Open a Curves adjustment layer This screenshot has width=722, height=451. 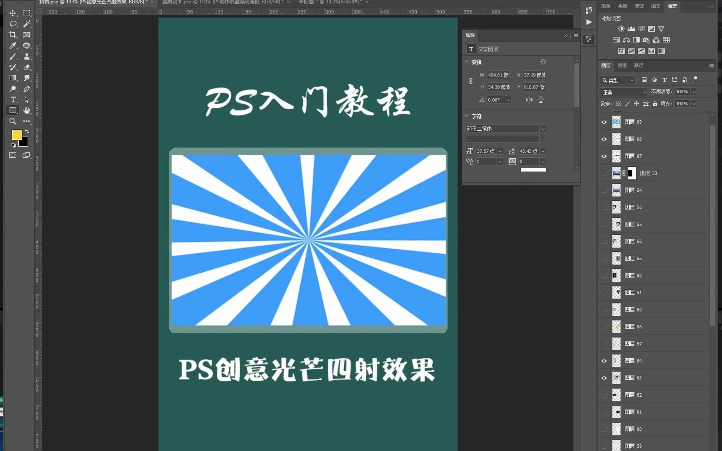[x=641, y=28]
